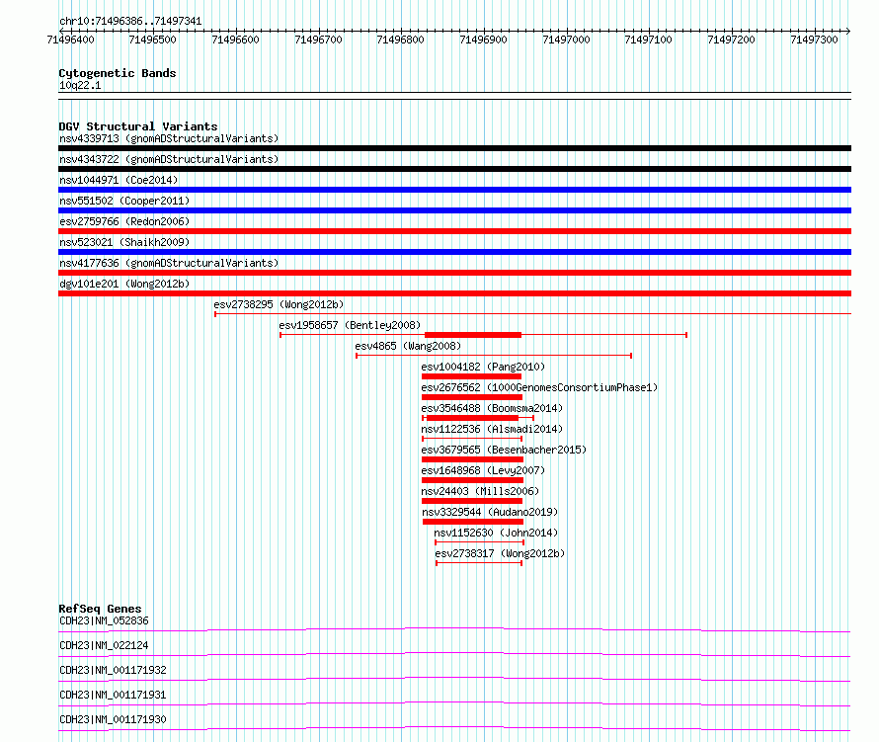Open transcript CDH23|NM_052836
Image resolution: width=879 pixels, height=742 pixels.
pos(105,620)
